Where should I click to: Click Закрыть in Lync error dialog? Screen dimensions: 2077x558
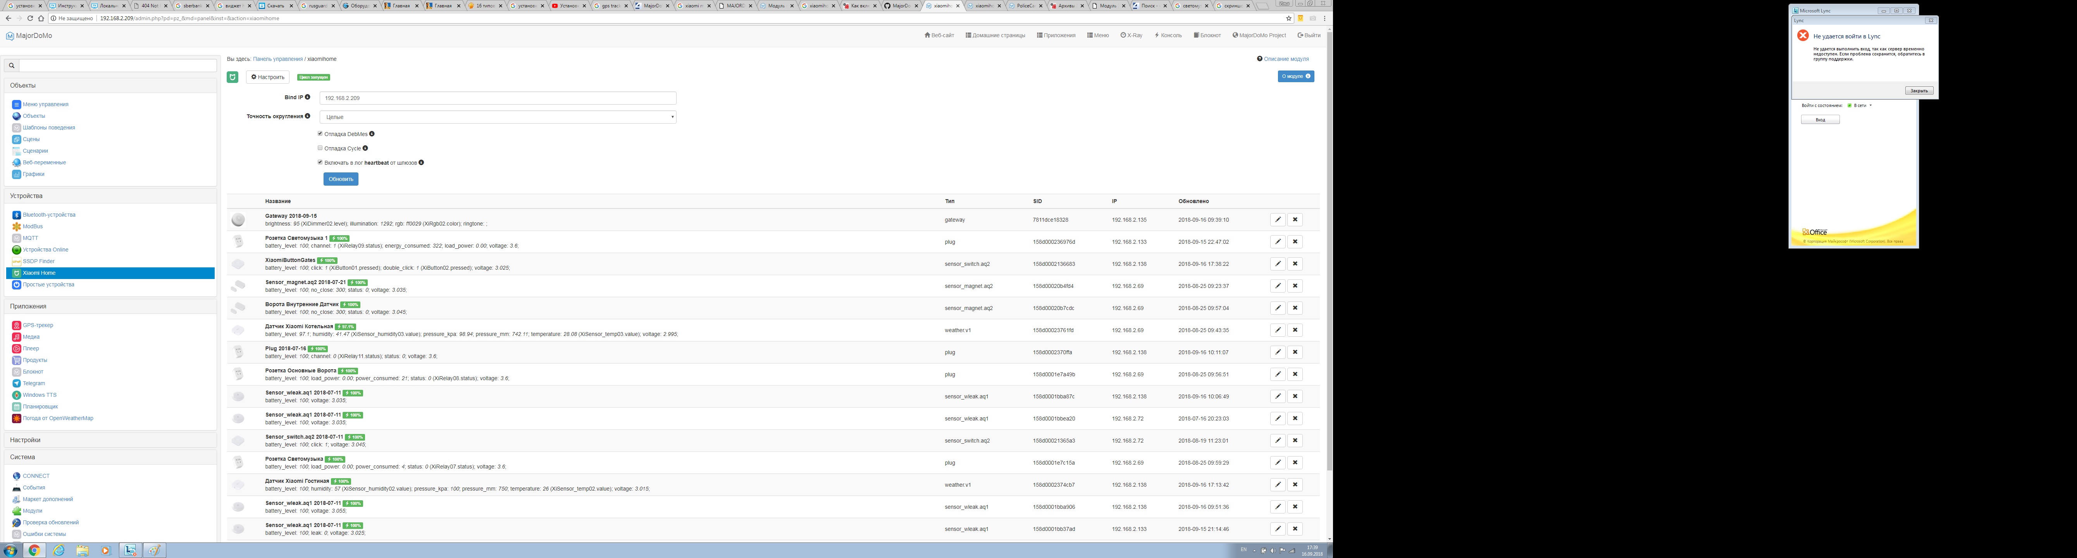(1918, 90)
